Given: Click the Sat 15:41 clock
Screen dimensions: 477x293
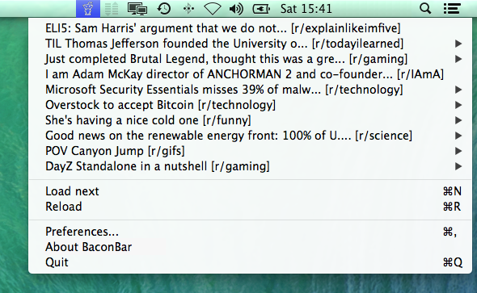Looking at the screenshot, I should pos(306,9).
